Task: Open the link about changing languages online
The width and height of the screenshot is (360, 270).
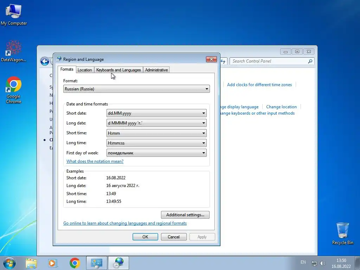Action: tap(125, 223)
